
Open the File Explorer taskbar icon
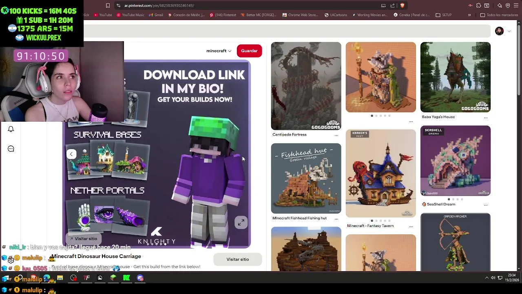coord(60,278)
